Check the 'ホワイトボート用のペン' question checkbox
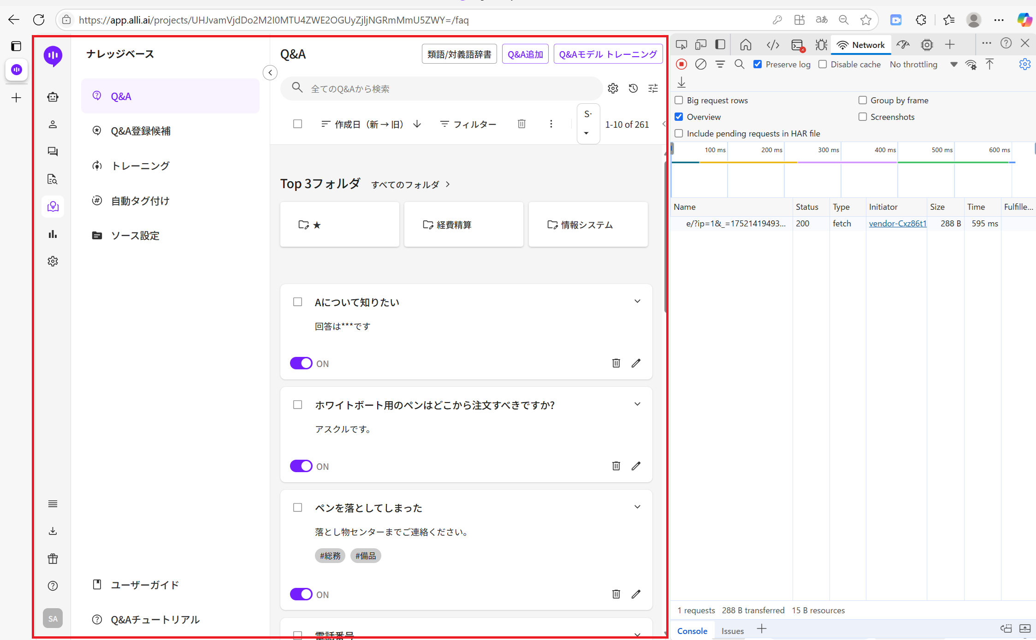Screen dimensions: 1036x640 [298, 405]
